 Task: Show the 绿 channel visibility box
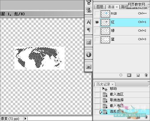coord(97,31)
